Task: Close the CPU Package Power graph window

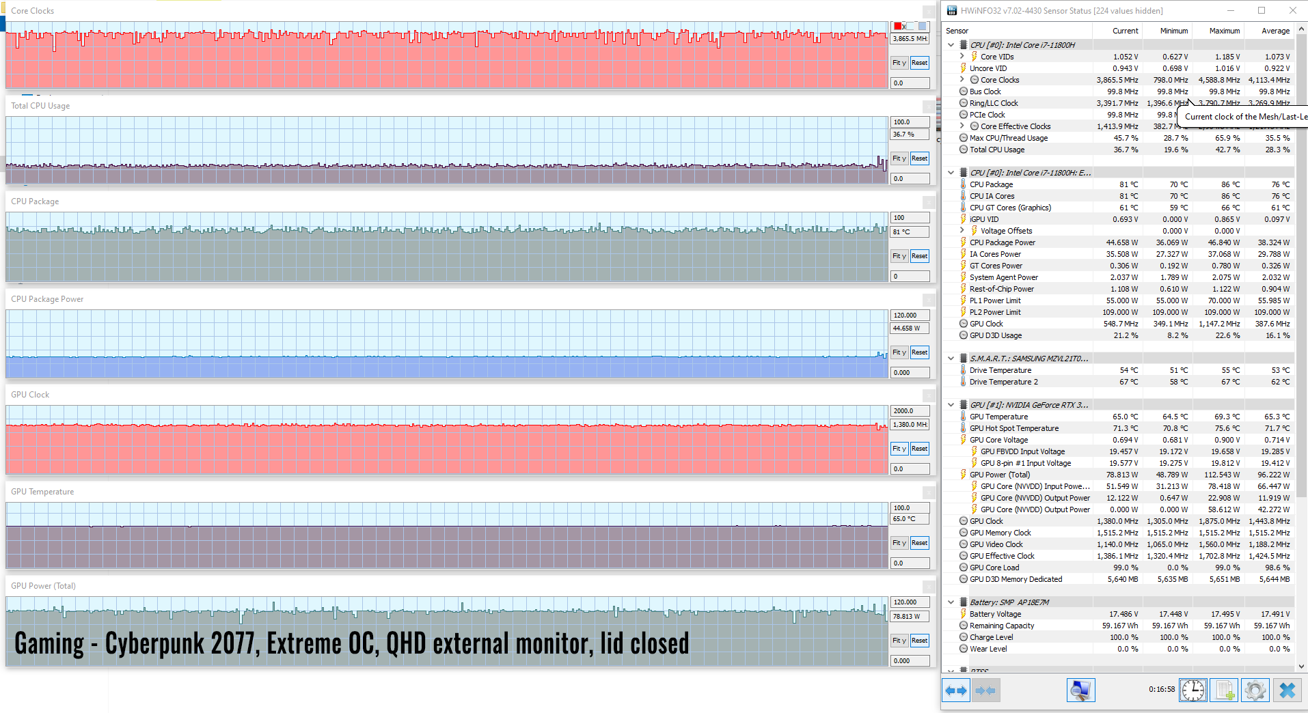Action: (929, 300)
